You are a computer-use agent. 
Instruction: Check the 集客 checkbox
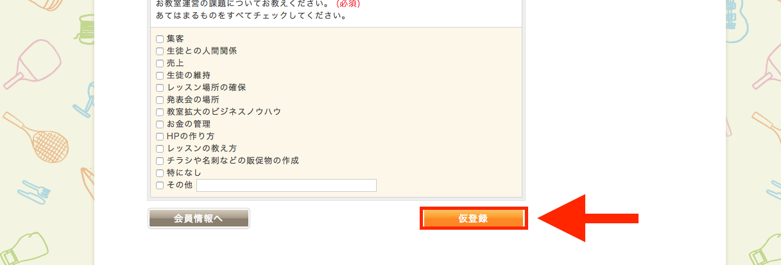click(x=160, y=39)
